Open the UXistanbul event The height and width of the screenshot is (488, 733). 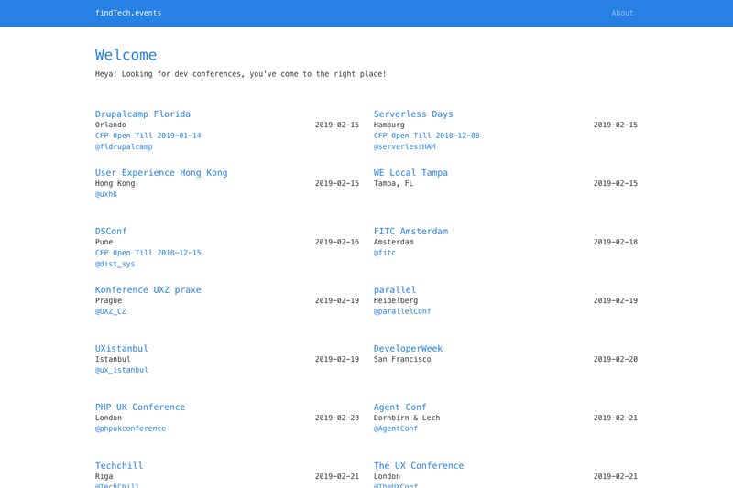pyautogui.click(x=122, y=348)
